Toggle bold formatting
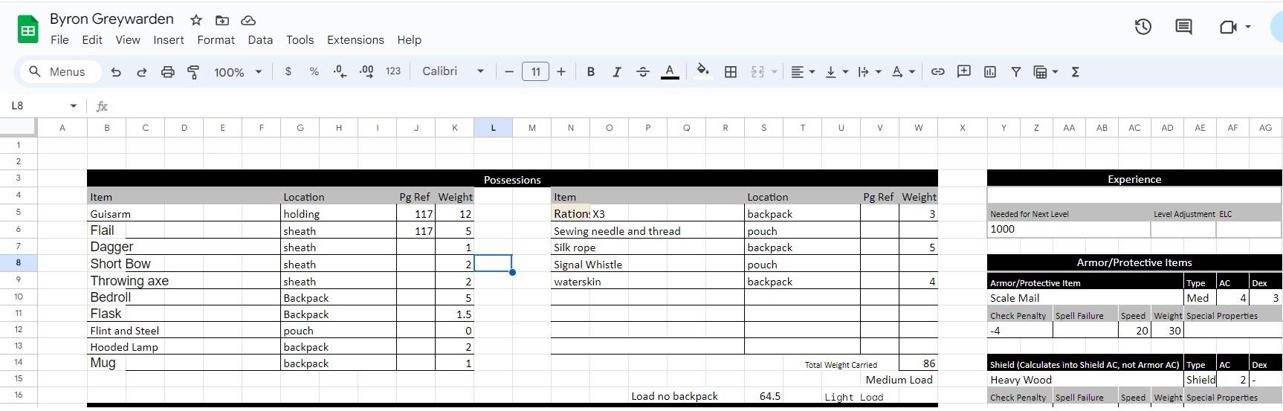 591,71
